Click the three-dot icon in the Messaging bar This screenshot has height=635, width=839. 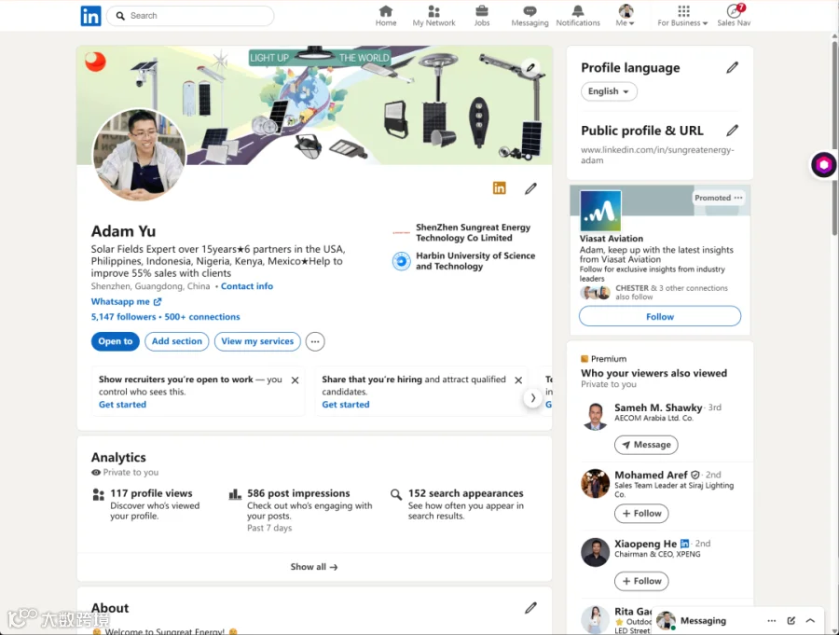coord(772,620)
